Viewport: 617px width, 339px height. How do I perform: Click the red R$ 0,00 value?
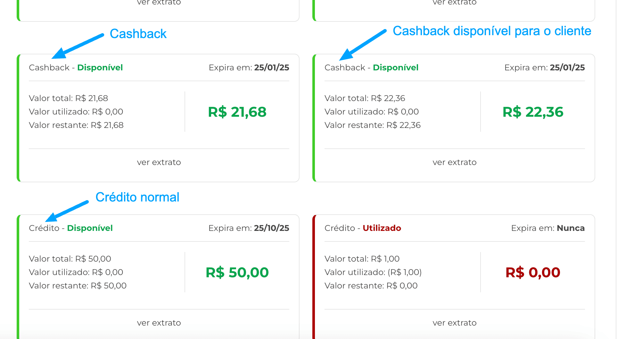[x=533, y=272]
